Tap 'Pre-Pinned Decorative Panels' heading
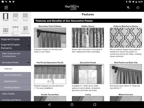The width and height of the screenshot is (144, 108). pos(50,63)
